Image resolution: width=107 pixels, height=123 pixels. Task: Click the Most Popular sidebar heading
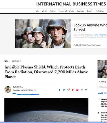click(x=102, y=93)
